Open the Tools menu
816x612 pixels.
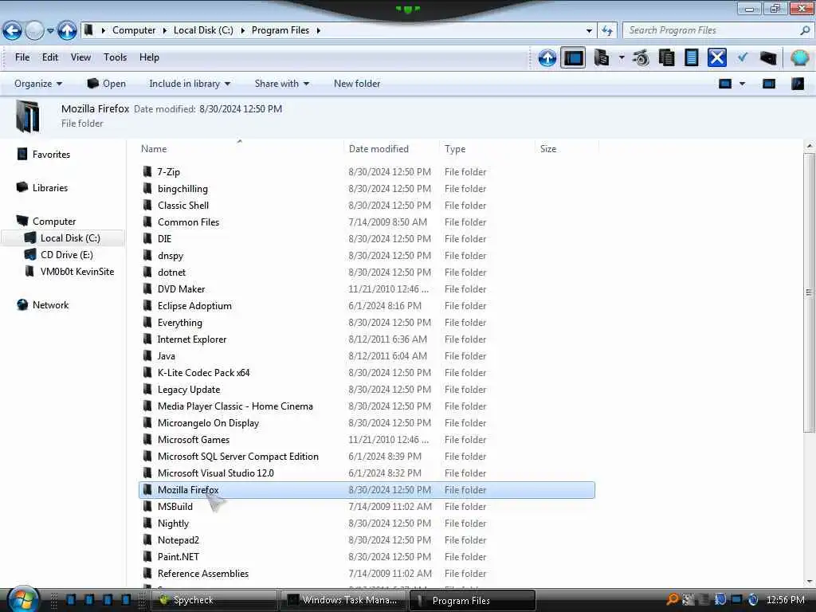[115, 57]
